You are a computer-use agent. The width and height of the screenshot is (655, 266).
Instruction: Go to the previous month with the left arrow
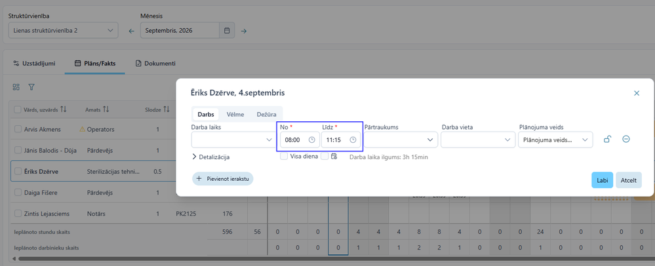[132, 31]
